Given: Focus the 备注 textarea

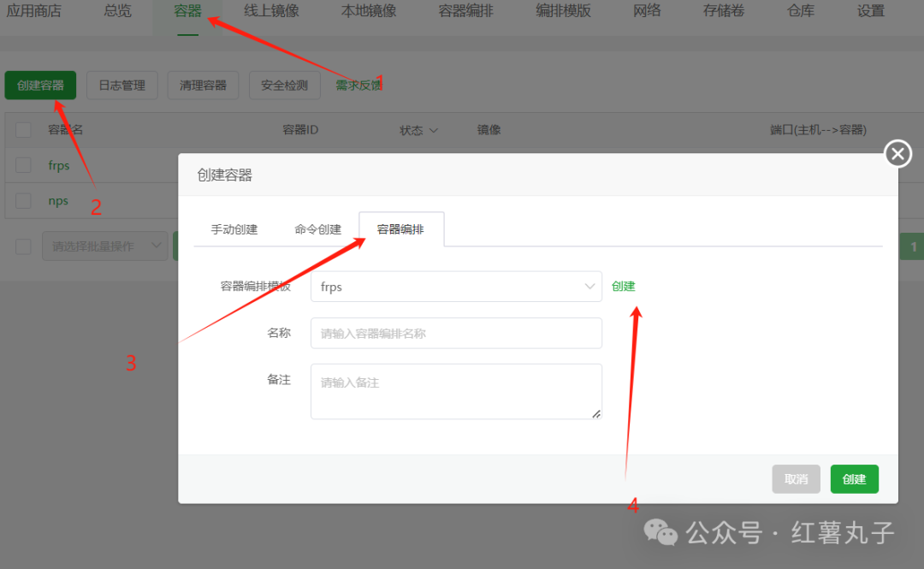Looking at the screenshot, I should tap(456, 392).
